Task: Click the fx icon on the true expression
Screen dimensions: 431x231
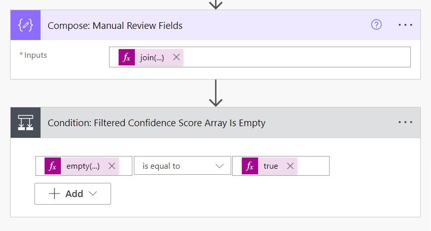Action: click(250, 166)
